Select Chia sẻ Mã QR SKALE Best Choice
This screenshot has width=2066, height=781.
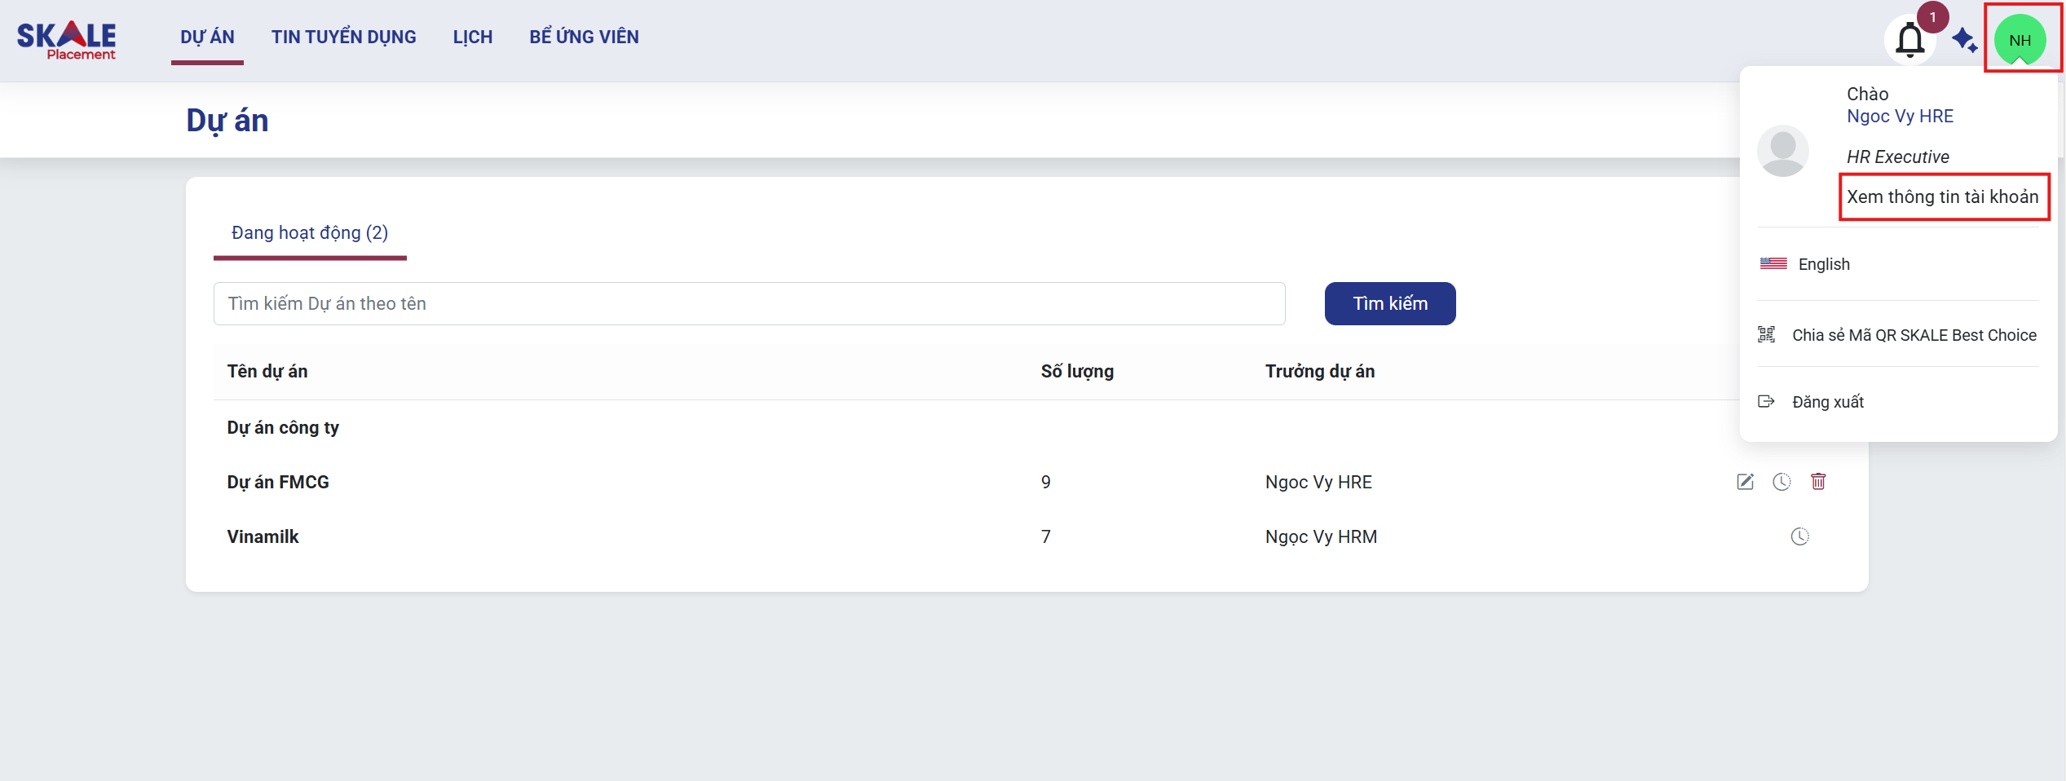(1913, 335)
